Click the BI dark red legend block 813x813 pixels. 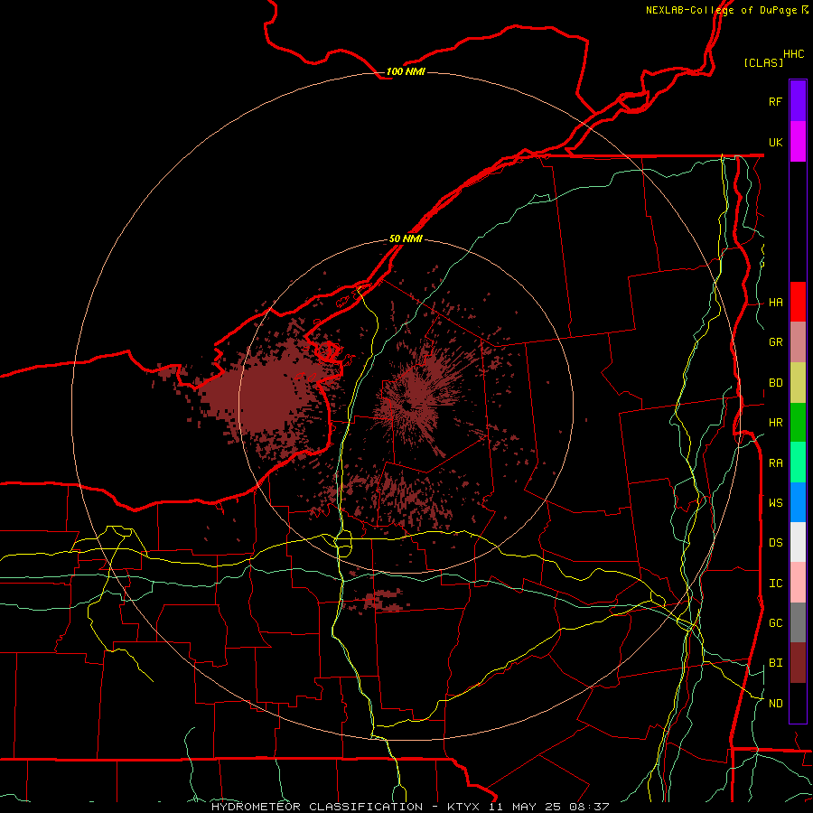point(798,663)
